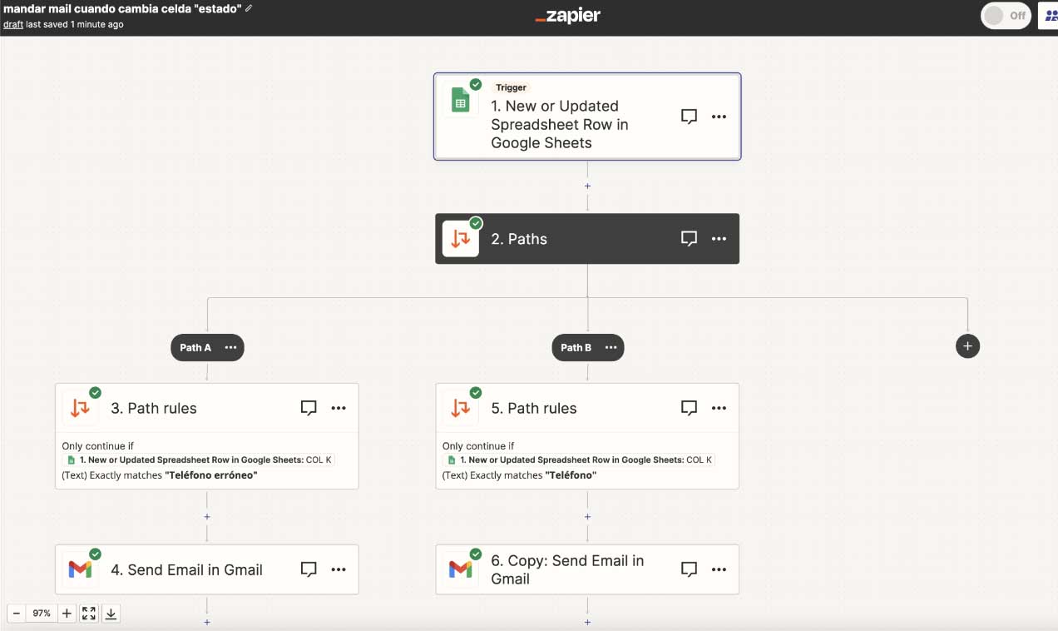Click the 97% zoom level control
The image size is (1058, 631).
[42, 613]
